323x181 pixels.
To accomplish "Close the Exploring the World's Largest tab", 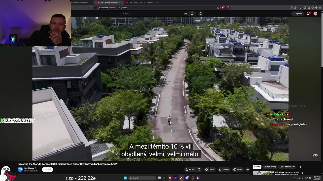I will pyautogui.click(x=122, y=3).
